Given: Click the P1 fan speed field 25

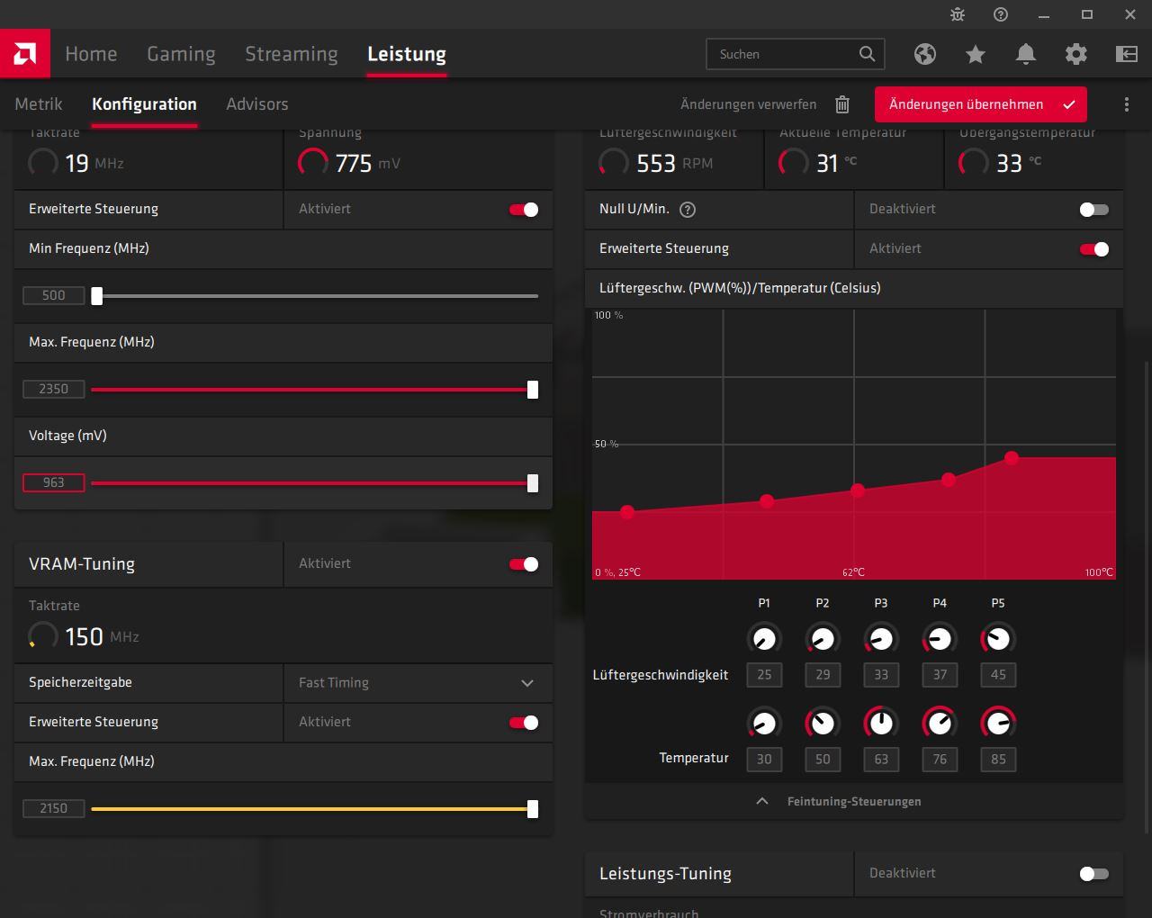Looking at the screenshot, I should 764,675.
